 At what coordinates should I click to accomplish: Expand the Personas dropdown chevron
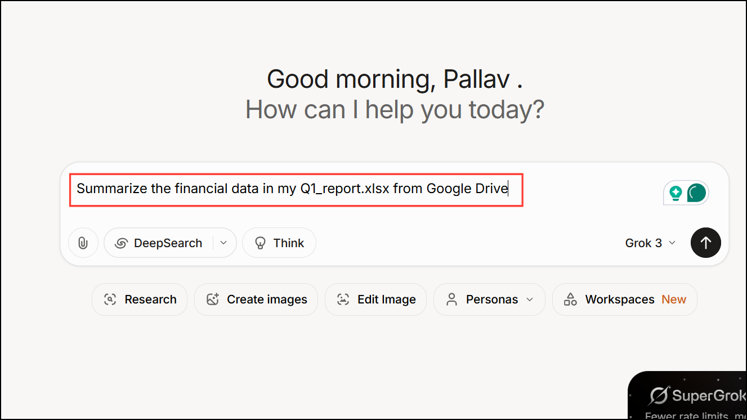(530, 300)
